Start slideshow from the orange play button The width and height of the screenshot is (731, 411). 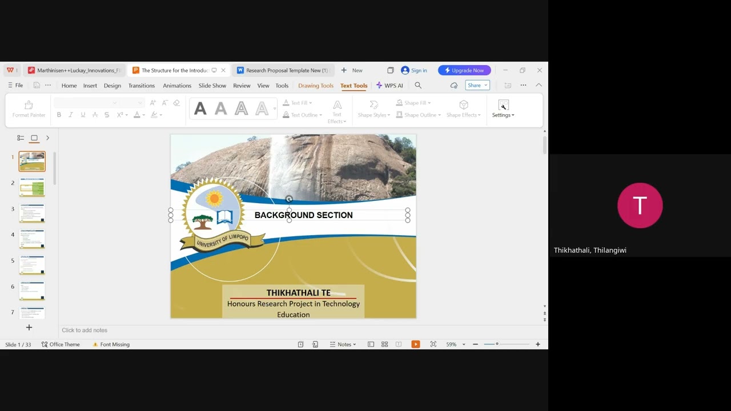tap(416, 345)
